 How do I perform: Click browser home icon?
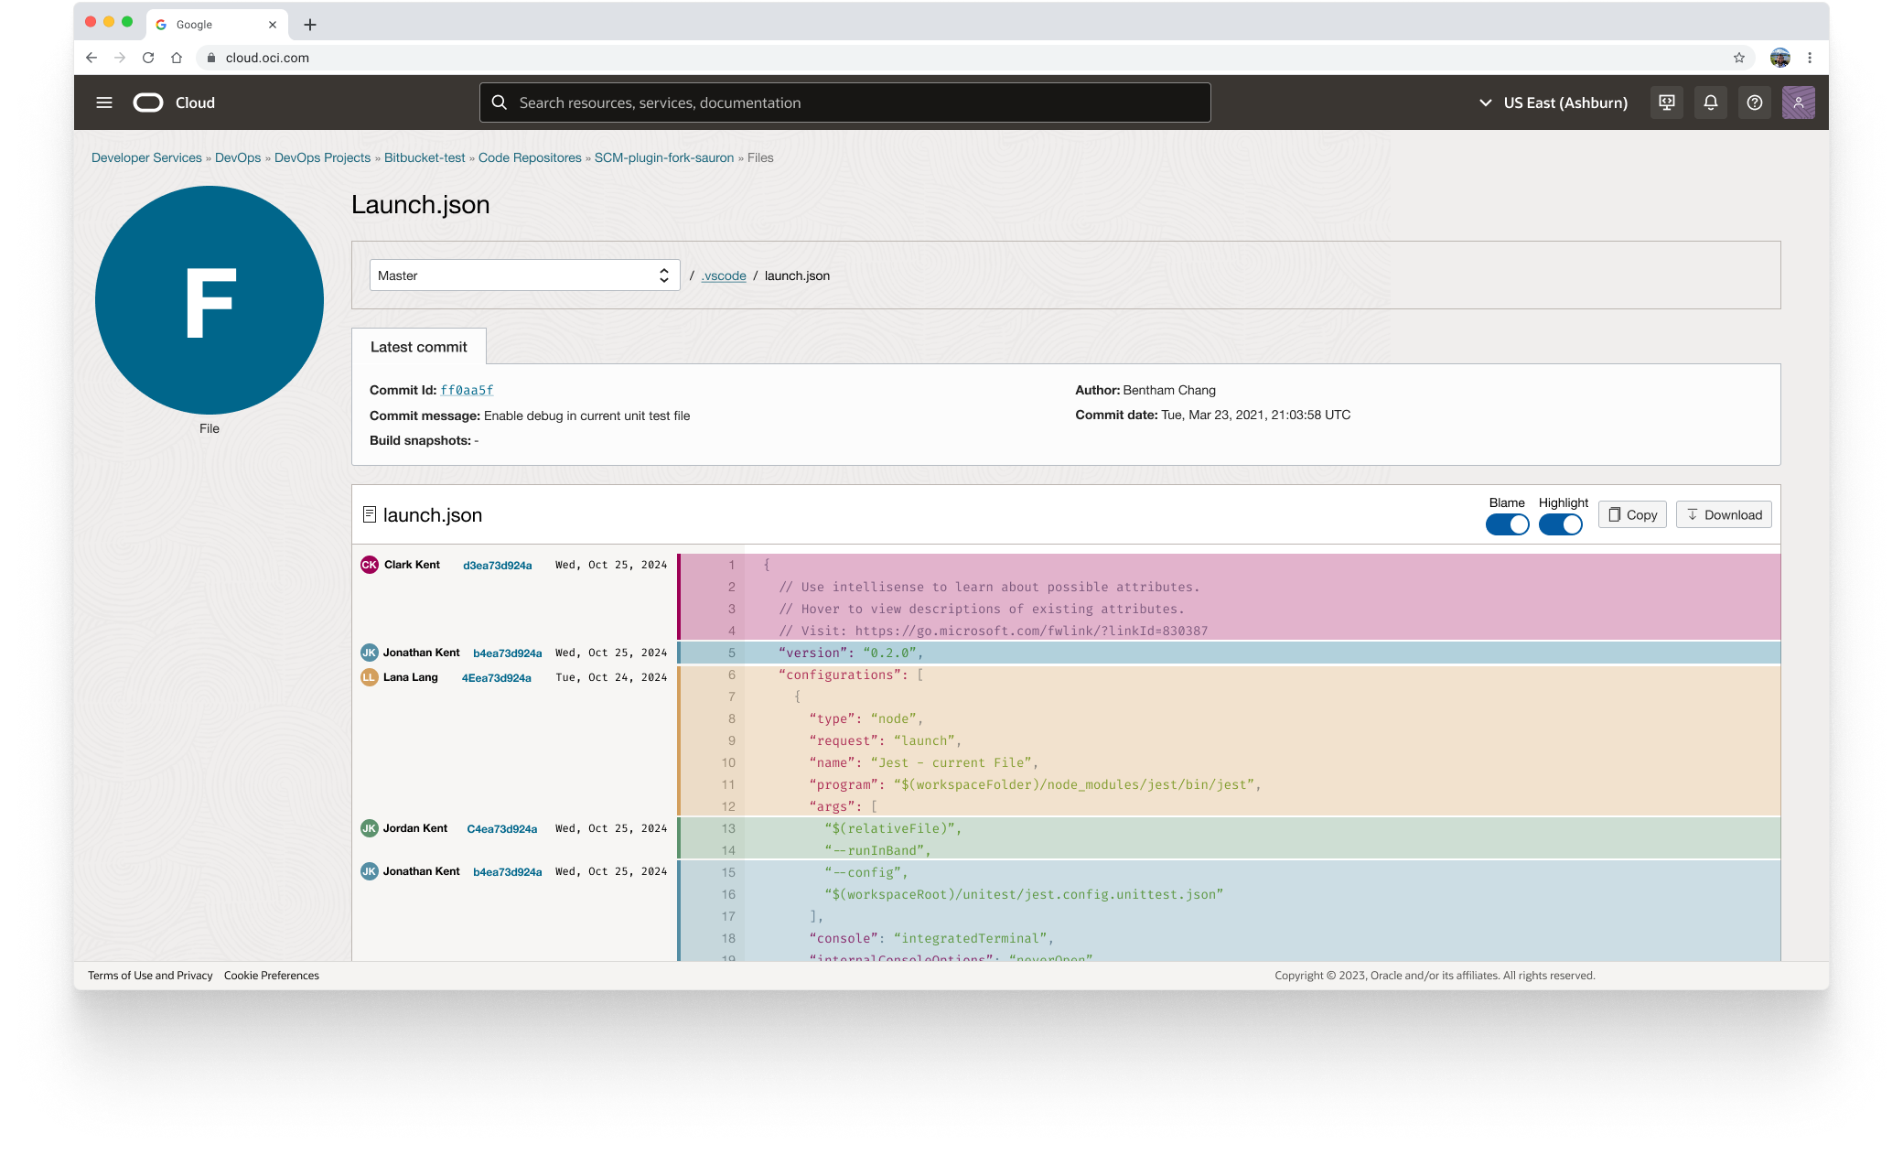coord(177,58)
